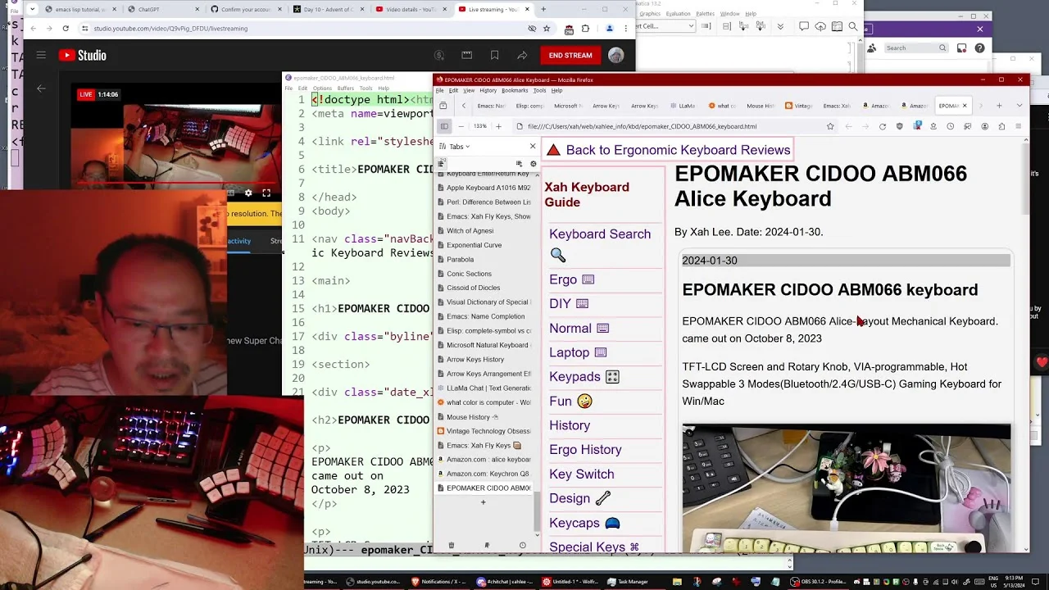
Task: Click the Firefox page vertical scrollbar
Action: click(x=1027, y=344)
